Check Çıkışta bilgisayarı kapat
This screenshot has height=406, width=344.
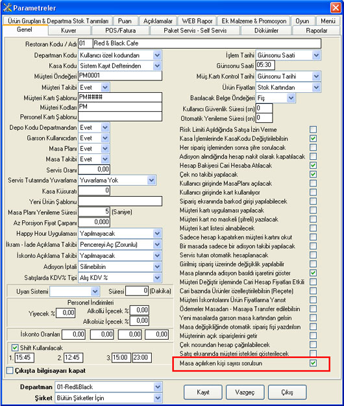pyautogui.click(x=10, y=370)
